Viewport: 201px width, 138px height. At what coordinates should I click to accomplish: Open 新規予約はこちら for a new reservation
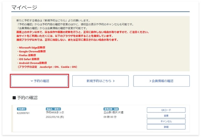tap(100, 81)
